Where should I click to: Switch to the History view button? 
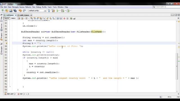tap(13, 18)
